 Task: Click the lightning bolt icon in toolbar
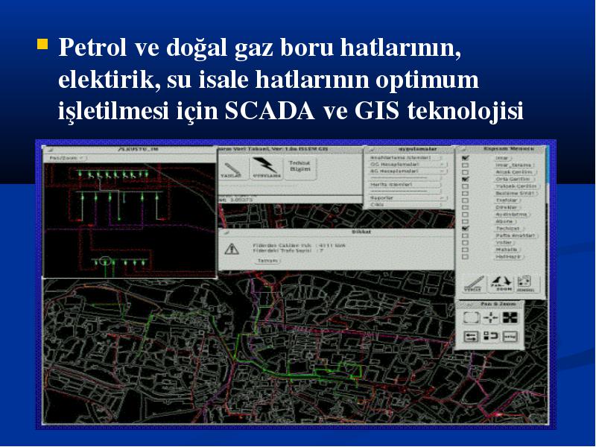266,167
